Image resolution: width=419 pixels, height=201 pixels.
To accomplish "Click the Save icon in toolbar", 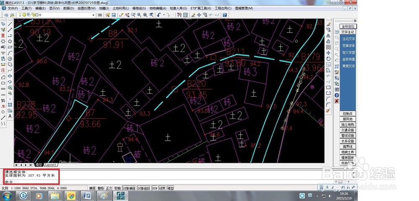I will tap(114, 15).
